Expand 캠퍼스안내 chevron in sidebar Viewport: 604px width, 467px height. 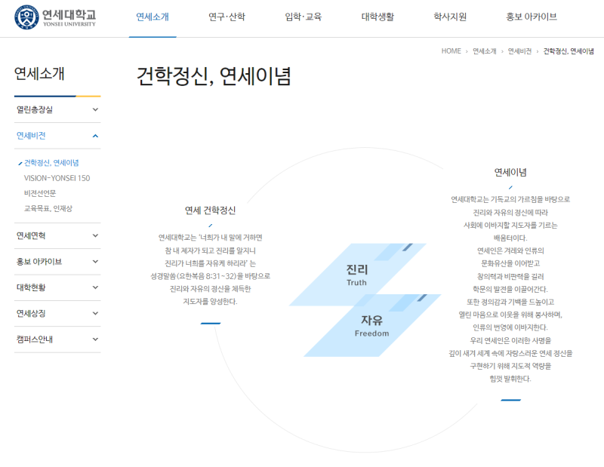[x=95, y=339]
